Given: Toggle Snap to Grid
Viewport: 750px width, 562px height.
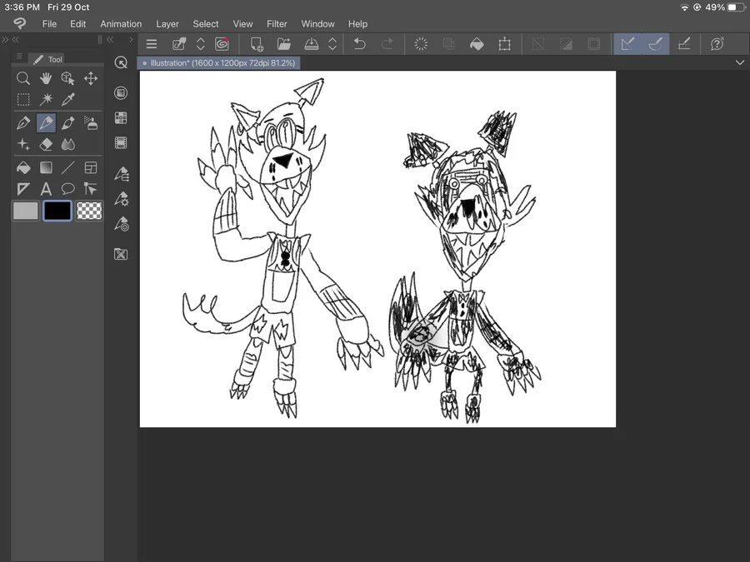Looking at the screenshot, I should click(x=684, y=44).
